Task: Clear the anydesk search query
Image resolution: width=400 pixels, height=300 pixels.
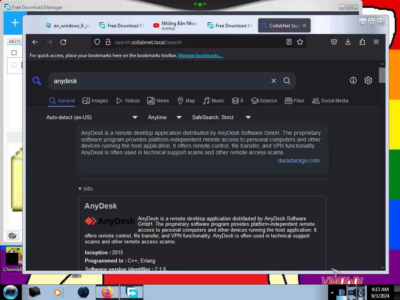Action: pos(274,81)
